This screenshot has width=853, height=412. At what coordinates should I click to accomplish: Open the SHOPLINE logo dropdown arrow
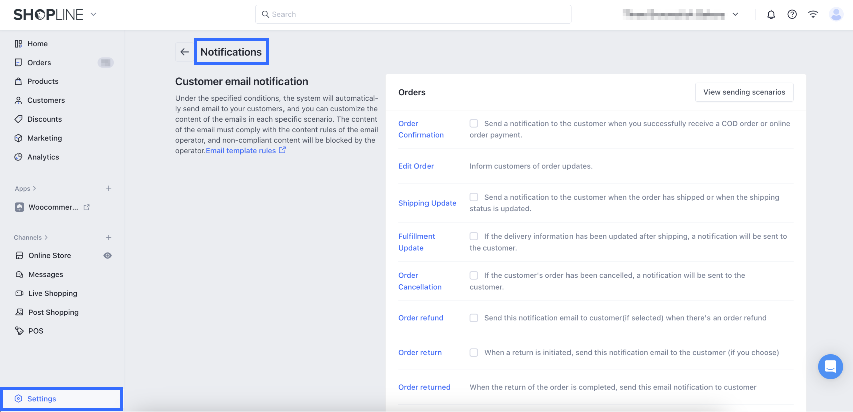coord(93,14)
